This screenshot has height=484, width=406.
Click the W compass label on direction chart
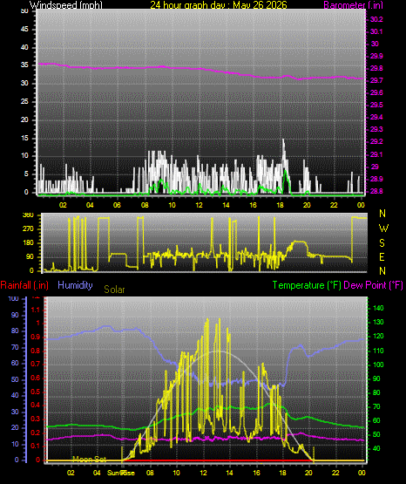(x=383, y=228)
